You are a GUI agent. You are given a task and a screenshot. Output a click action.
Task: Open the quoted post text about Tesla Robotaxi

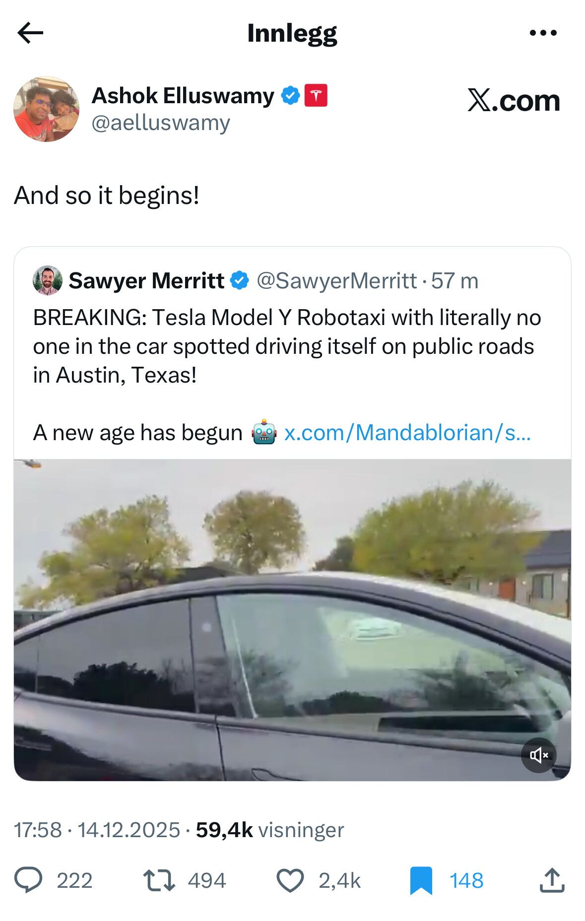[x=287, y=346]
